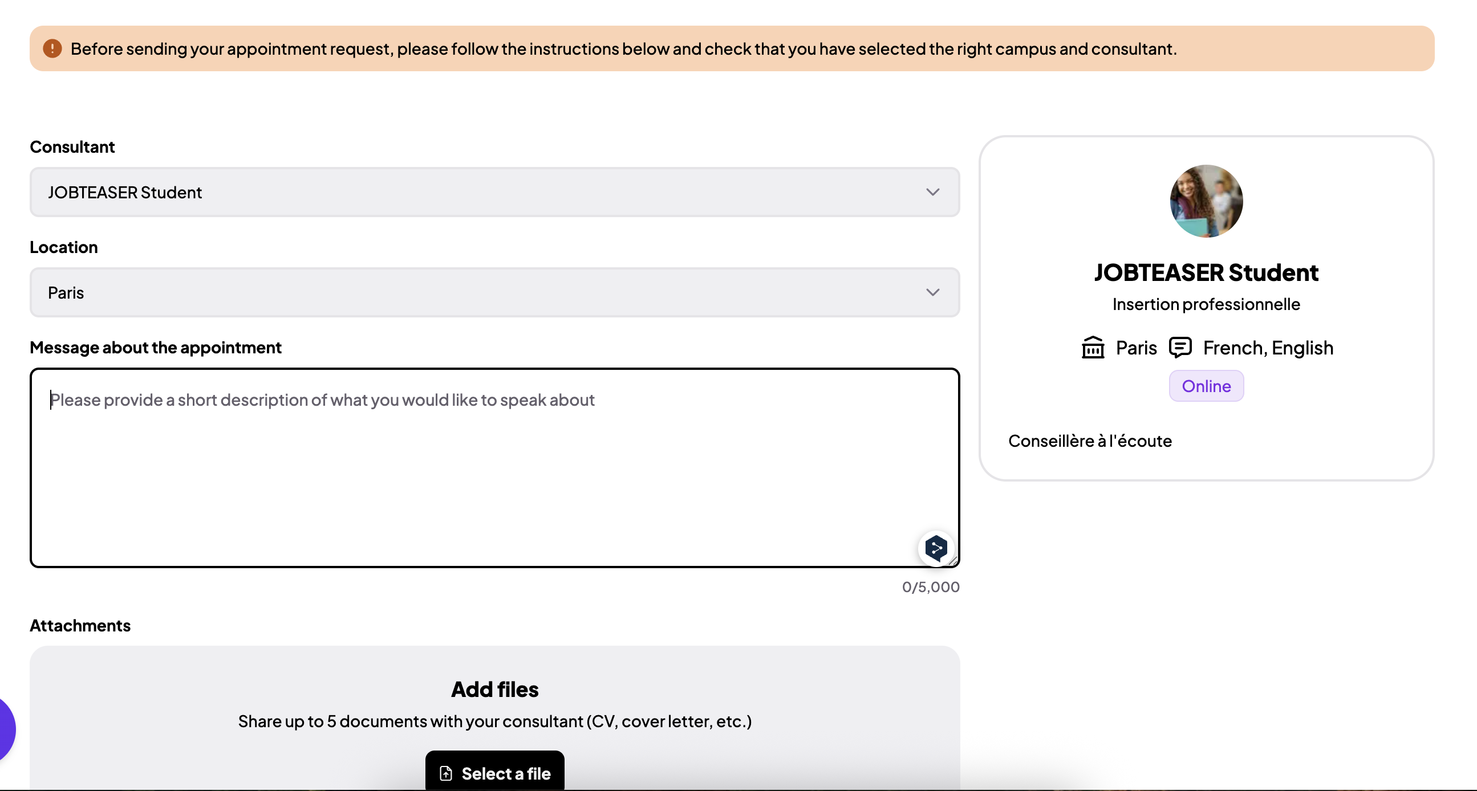Click the speech bubble languages icon
The image size is (1477, 791).
[x=1180, y=348]
